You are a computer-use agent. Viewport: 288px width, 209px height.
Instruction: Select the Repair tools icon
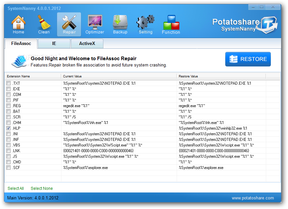coord(69,24)
